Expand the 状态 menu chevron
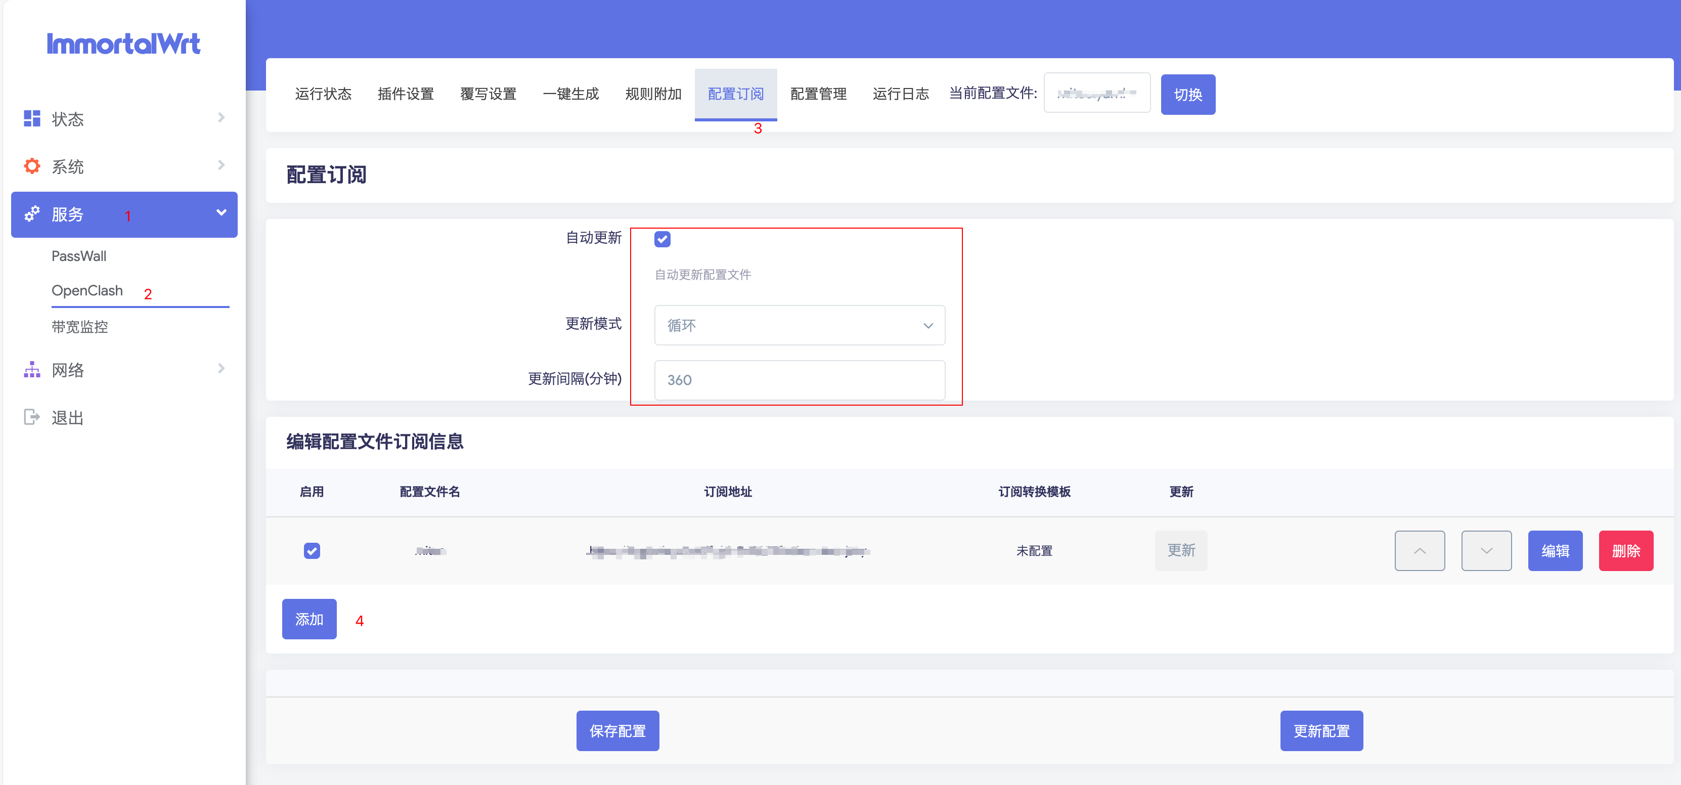The image size is (1681, 785). tap(221, 117)
